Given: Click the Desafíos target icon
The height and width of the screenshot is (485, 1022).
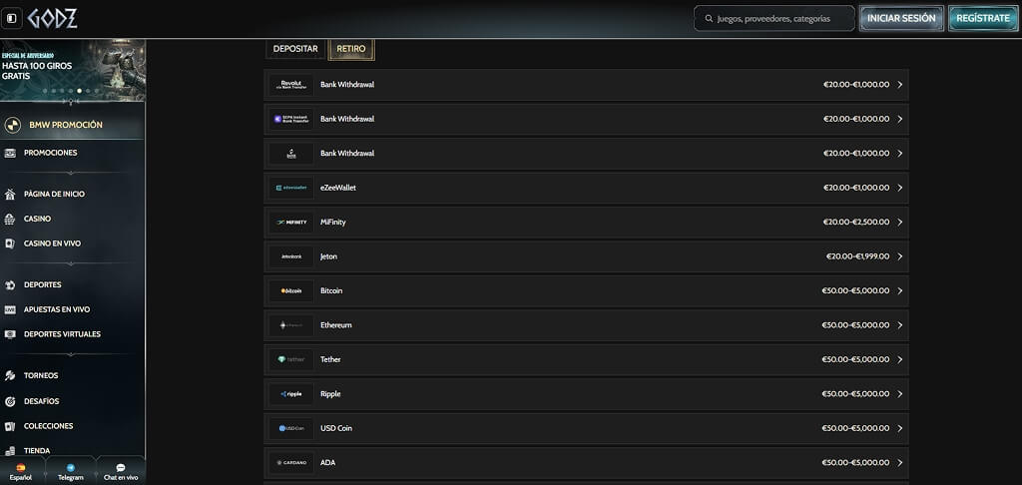Looking at the screenshot, I should (x=10, y=401).
